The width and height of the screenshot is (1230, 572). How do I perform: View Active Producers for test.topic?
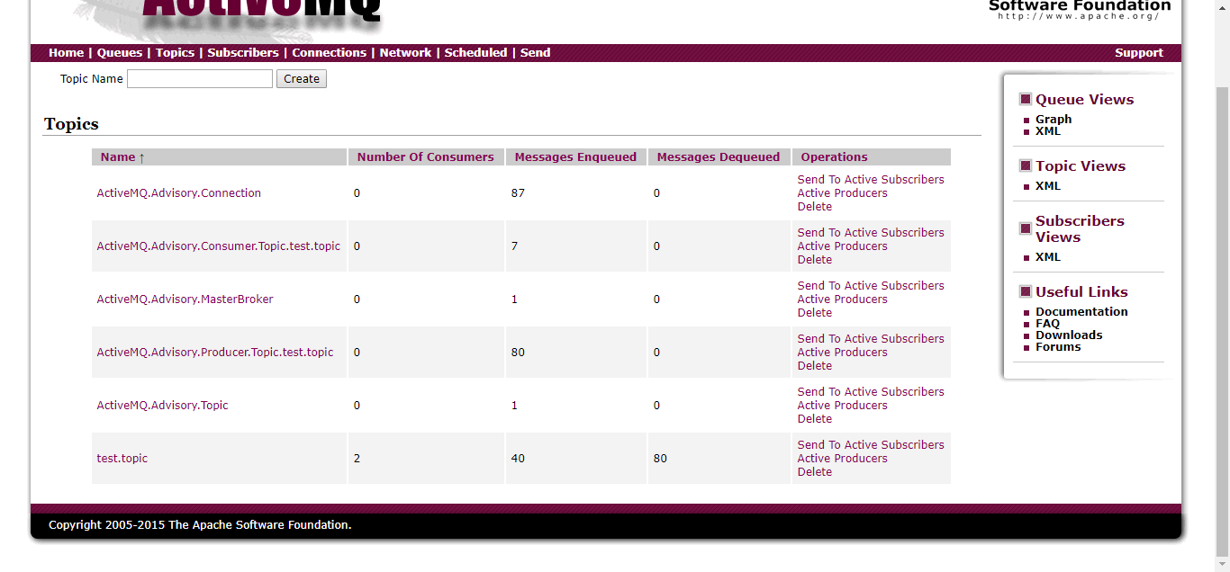pos(843,459)
